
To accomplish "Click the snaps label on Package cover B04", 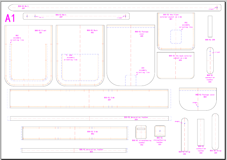I will click(x=195, y=103).
